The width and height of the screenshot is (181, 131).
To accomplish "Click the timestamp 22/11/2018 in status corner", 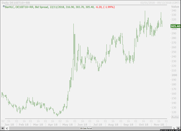I will [170, 130].
